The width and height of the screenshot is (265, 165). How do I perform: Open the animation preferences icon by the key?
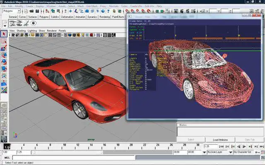[x=263, y=152]
